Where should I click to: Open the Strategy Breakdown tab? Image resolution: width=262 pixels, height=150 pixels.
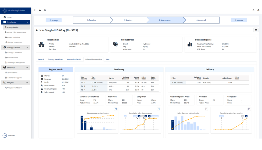point(56,59)
